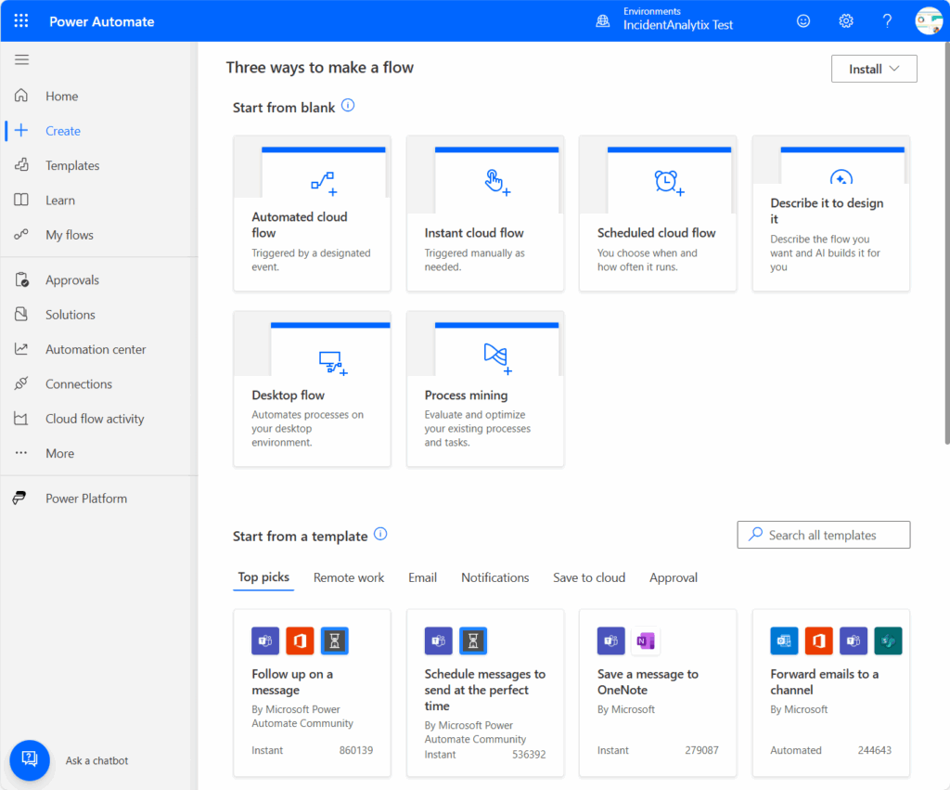The height and width of the screenshot is (790, 950).
Task: Click the More ellipsis icon
Action: [21, 453]
